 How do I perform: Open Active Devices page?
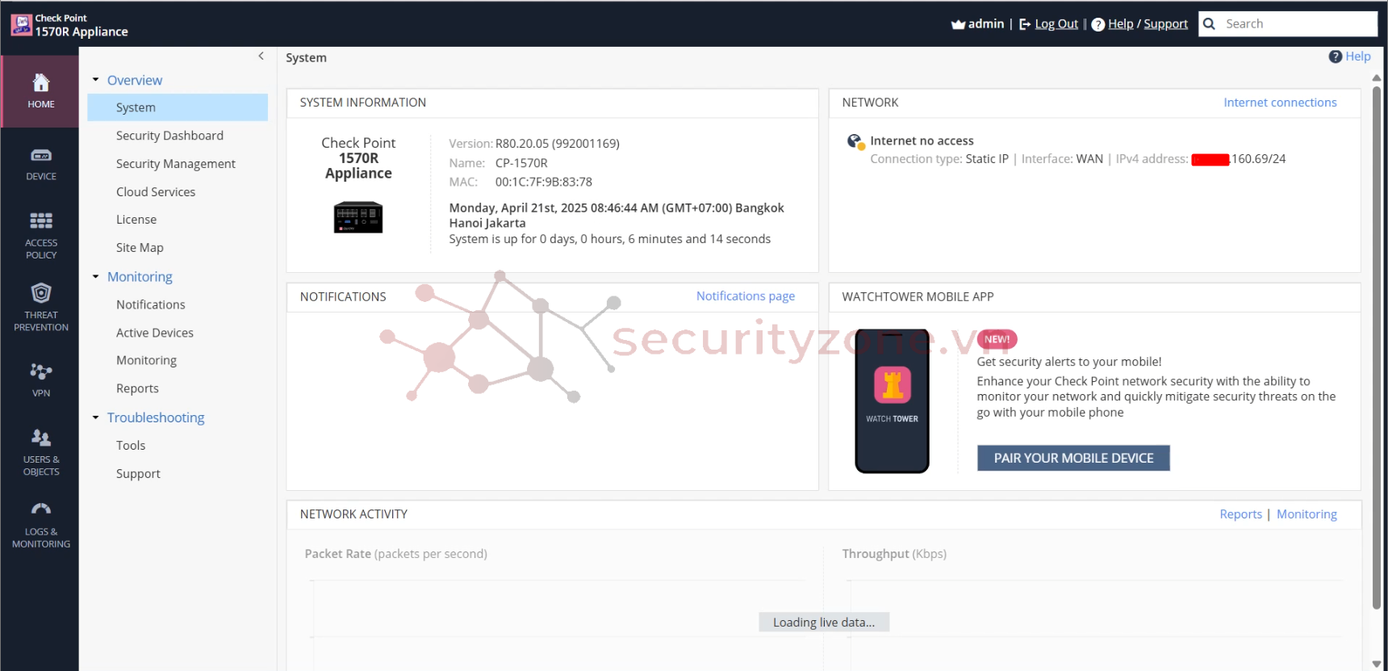point(155,333)
